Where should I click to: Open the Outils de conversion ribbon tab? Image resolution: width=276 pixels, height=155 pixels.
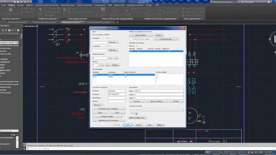[85, 5]
